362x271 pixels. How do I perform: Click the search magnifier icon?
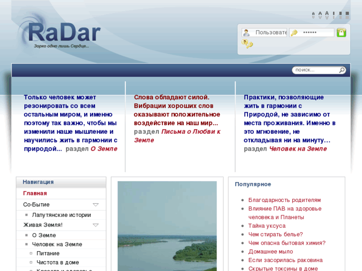(x=342, y=70)
